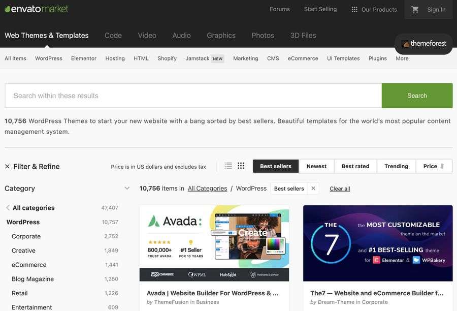
Task: Open the More categories menu
Action: tap(402, 58)
